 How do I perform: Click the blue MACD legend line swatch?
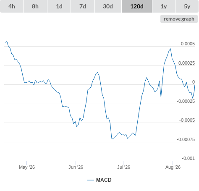point(91,180)
